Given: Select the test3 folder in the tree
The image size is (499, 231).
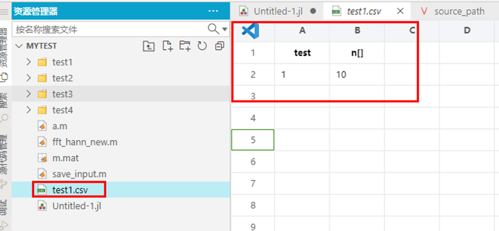Looking at the screenshot, I should pos(121,94).
